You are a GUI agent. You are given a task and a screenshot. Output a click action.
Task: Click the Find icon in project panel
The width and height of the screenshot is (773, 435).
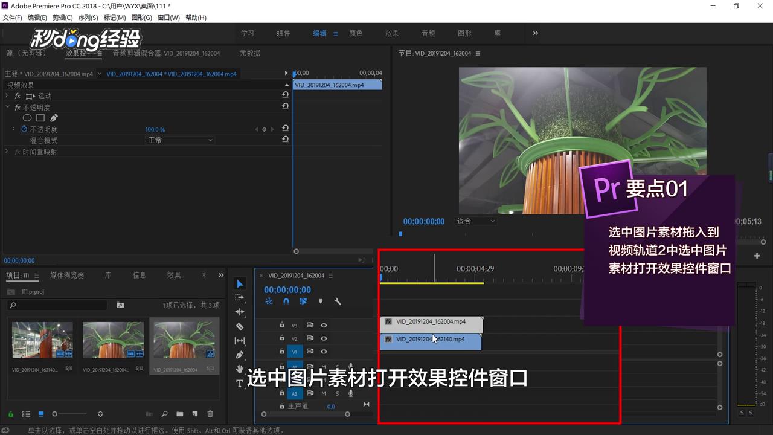(x=164, y=414)
